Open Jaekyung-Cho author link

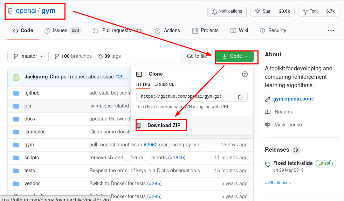tap(42, 77)
